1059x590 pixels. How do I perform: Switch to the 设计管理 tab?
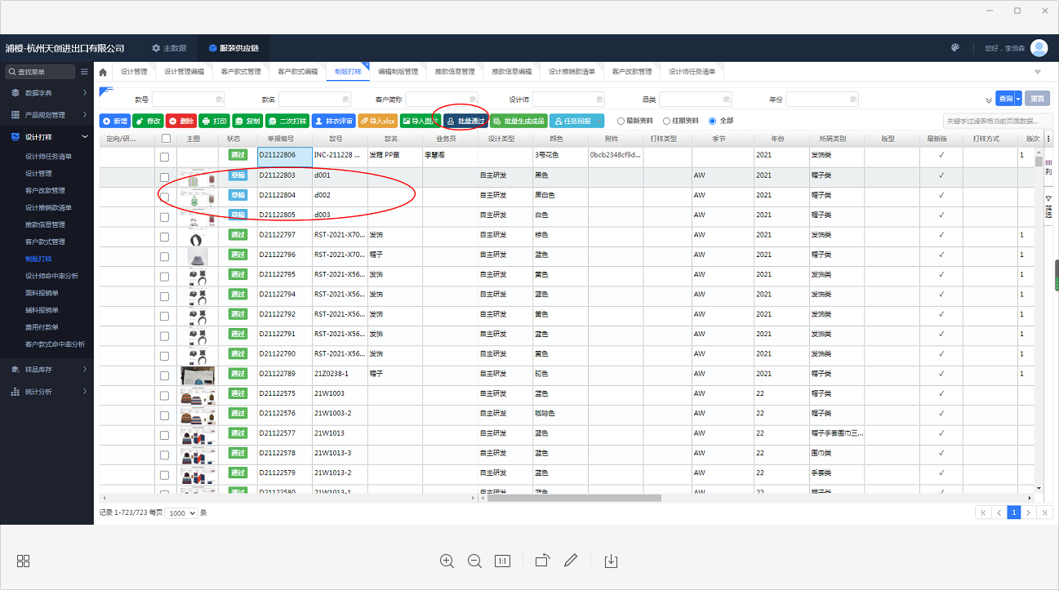click(134, 72)
